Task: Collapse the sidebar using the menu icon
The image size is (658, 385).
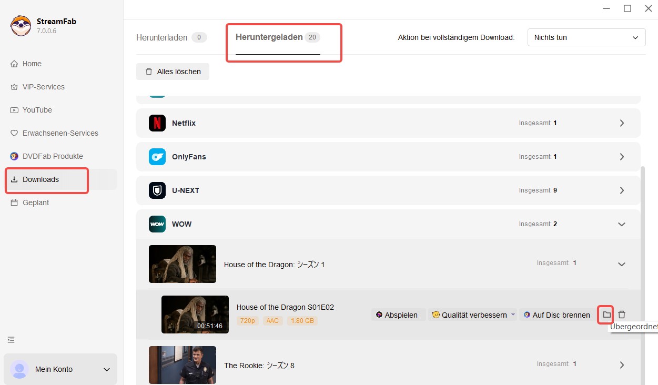Action: [11, 340]
